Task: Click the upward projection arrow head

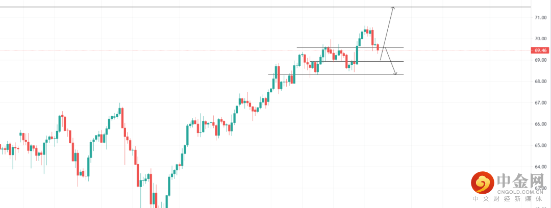Action: (393, 8)
